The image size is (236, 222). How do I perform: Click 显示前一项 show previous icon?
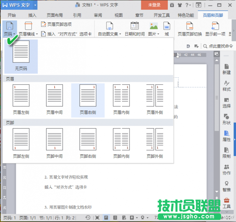point(215,27)
